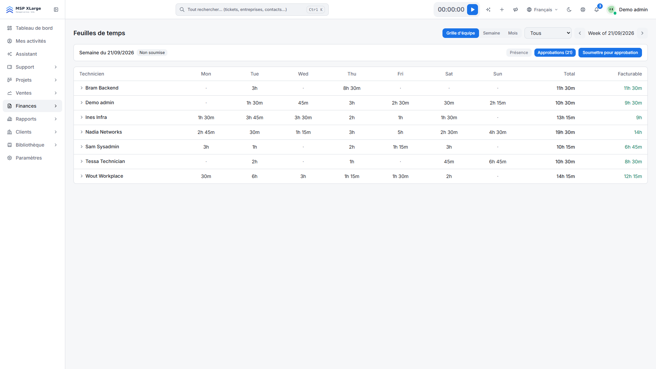Click the plus icon to create new
656x369 pixels.
pyautogui.click(x=502, y=10)
